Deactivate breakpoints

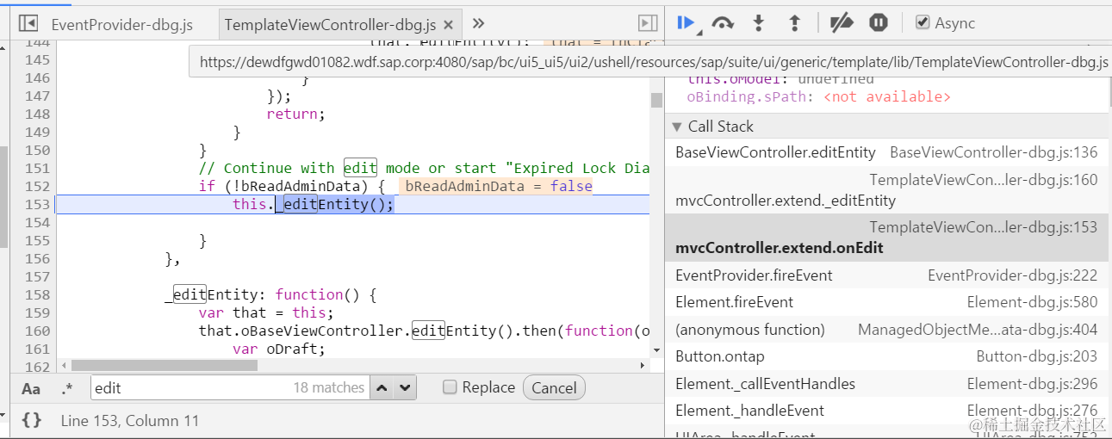(842, 23)
